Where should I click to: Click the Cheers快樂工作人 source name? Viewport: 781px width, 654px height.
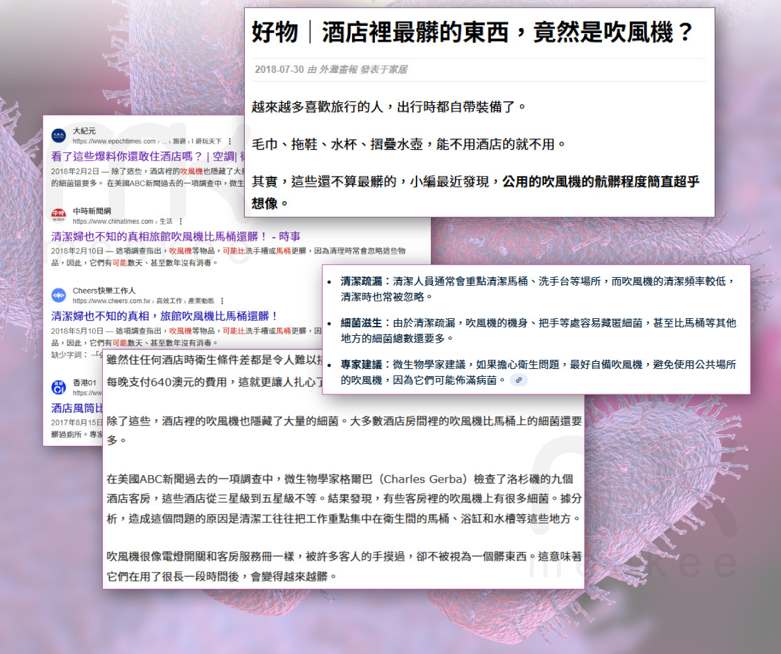pos(104,291)
